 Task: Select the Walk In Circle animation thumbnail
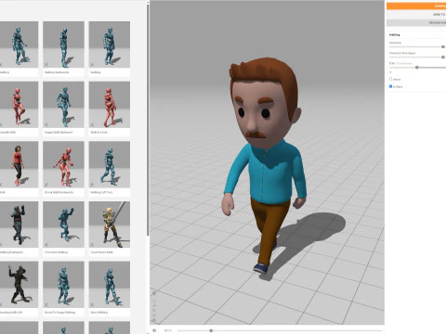point(110,105)
